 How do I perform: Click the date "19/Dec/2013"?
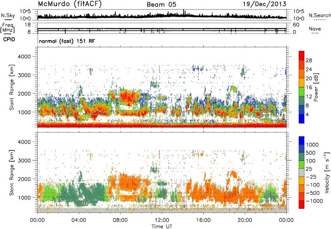click(264, 4)
